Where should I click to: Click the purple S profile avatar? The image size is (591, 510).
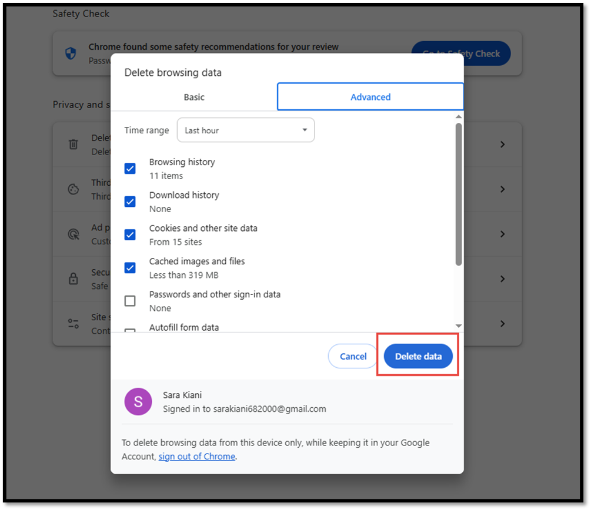point(138,402)
